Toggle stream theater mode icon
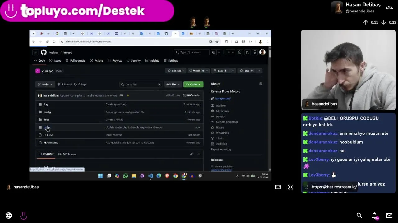398x223 pixels. point(278,187)
